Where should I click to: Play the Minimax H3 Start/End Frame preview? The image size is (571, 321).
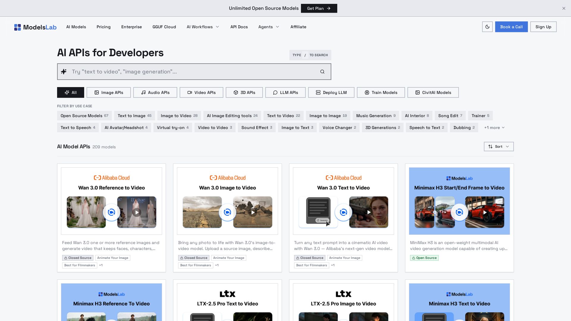pos(484,212)
